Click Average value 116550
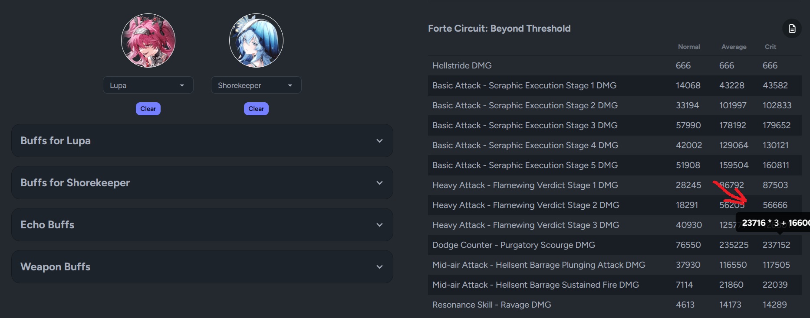810x318 pixels. coord(733,265)
